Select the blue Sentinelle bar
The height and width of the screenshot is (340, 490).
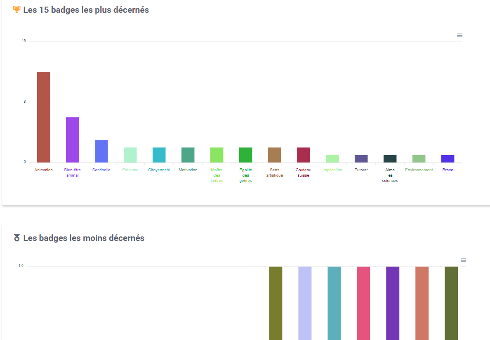(x=101, y=151)
